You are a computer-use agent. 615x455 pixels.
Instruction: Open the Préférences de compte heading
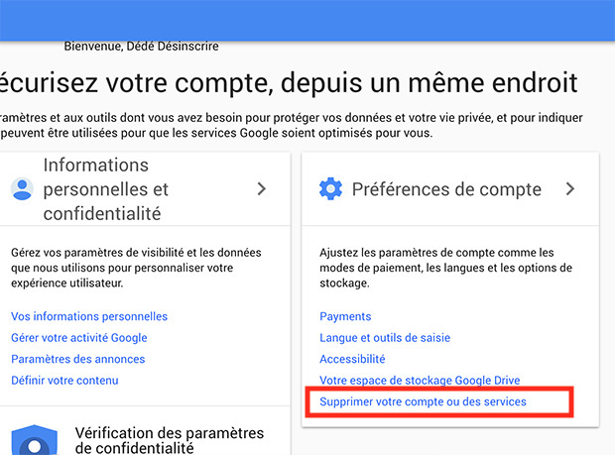pyautogui.click(x=446, y=189)
